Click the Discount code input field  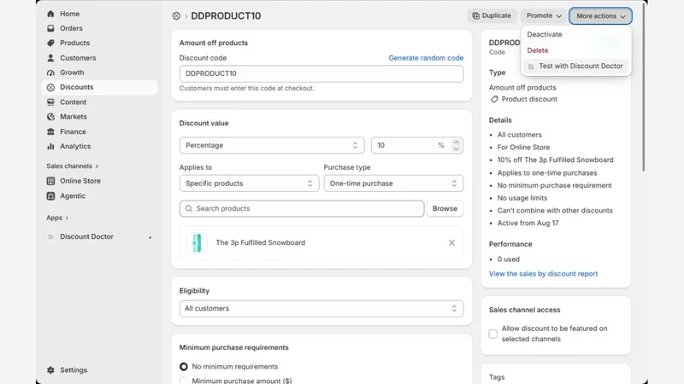(321, 74)
